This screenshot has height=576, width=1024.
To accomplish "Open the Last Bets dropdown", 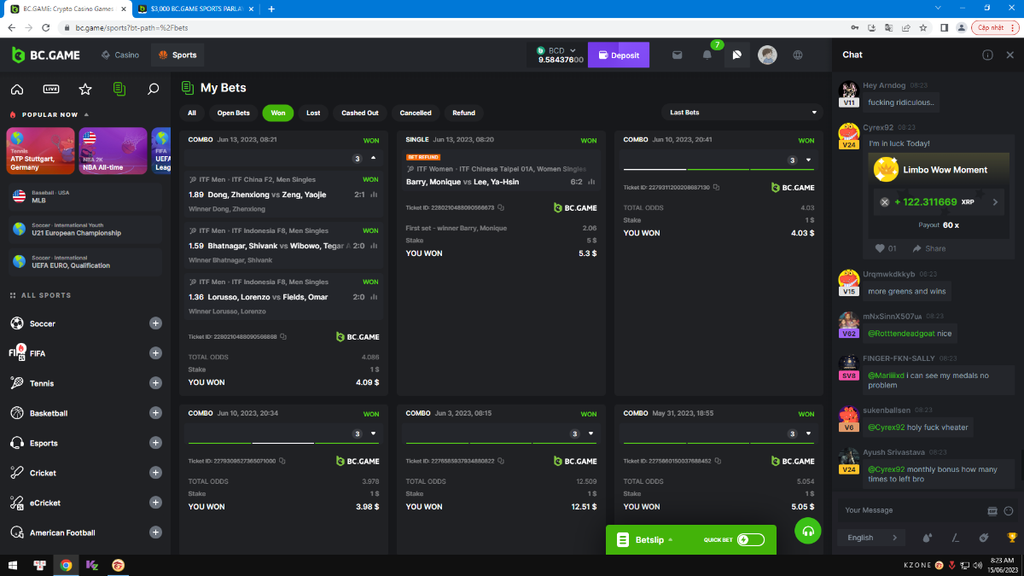I will [x=742, y=113].
